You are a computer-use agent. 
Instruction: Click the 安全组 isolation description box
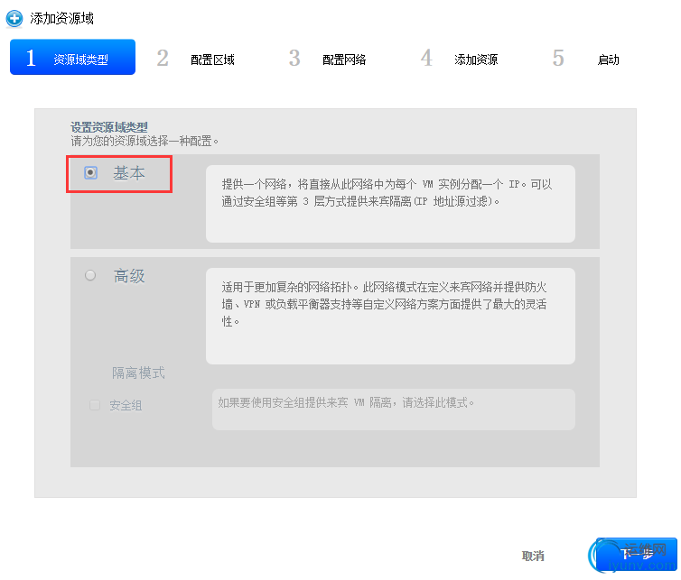click(x=394, y=410)
